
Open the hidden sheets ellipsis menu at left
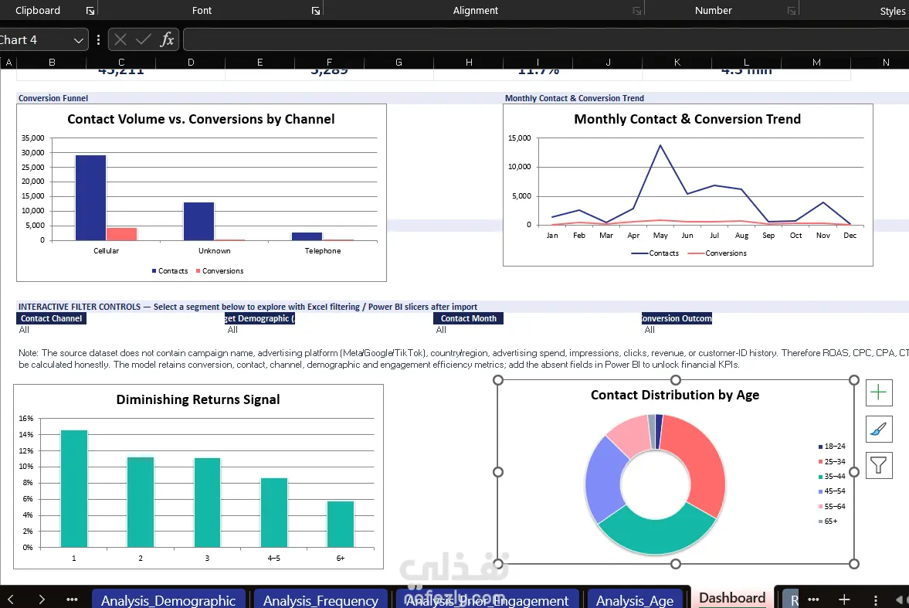click(72, 600)
